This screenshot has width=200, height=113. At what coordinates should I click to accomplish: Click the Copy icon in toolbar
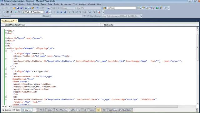29,8
